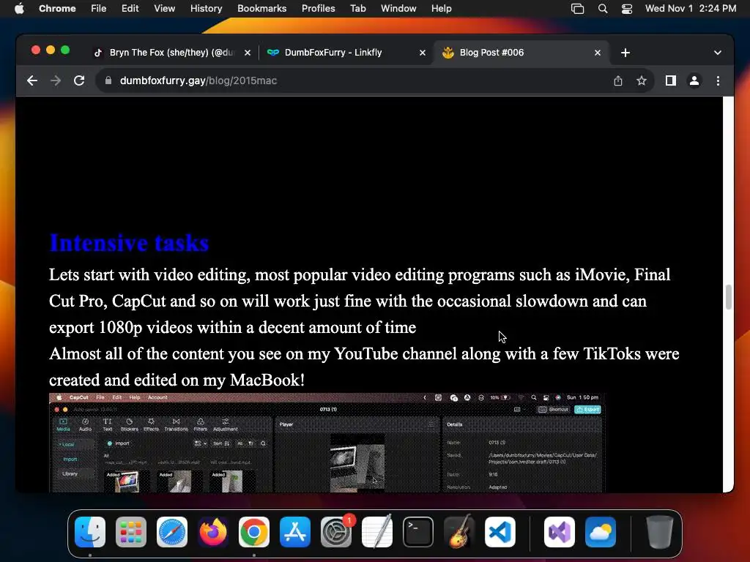Close the Bryn The Fox tab
Viewport: 750px width, 562px height.
248,53
